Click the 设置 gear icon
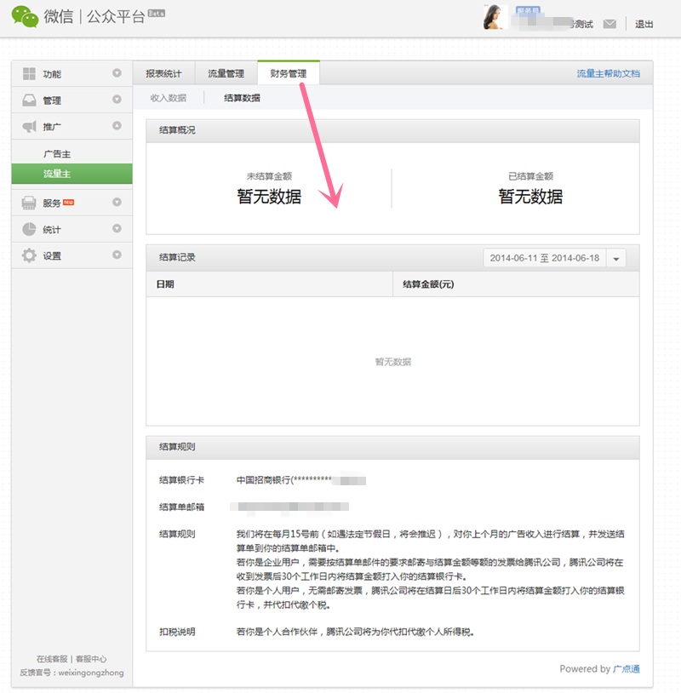This screenshot has width=681, height=693. pyautogui.click(x=29, y=255)
